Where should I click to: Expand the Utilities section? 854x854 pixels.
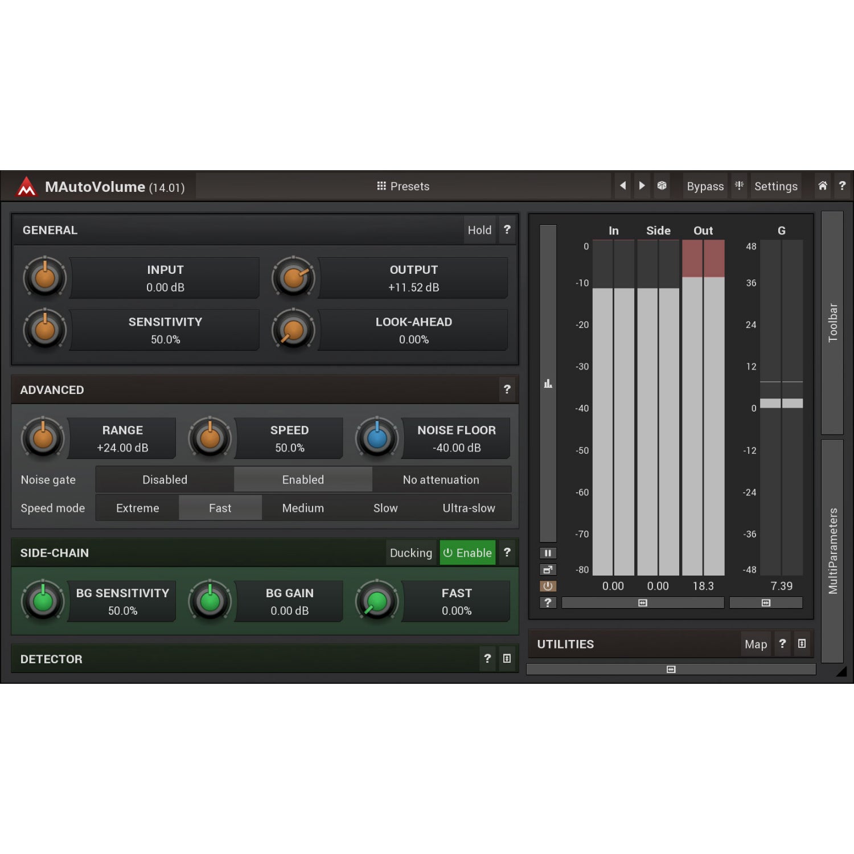click(x=802, y=643)
